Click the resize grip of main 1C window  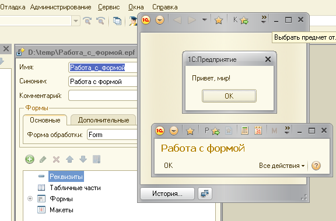(304, 197)
